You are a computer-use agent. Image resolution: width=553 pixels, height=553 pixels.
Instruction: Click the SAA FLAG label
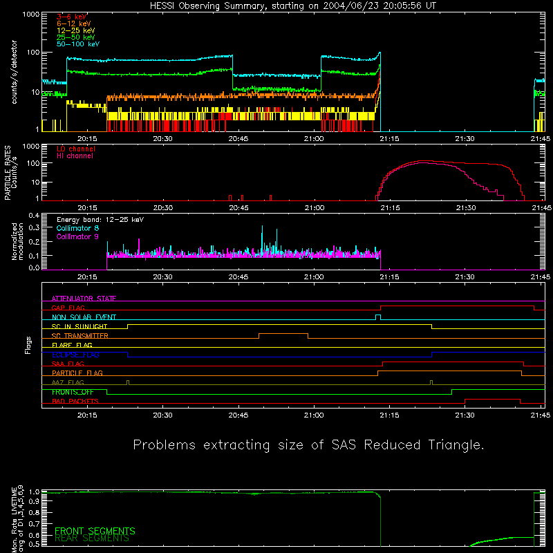68,364
